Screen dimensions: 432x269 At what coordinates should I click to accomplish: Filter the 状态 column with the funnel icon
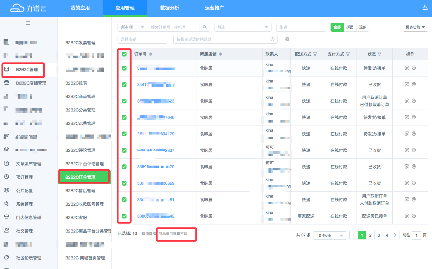pos(379,54)
